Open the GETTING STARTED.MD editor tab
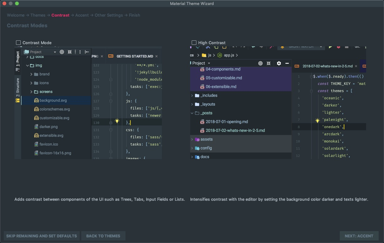 (x=135, y=56)
